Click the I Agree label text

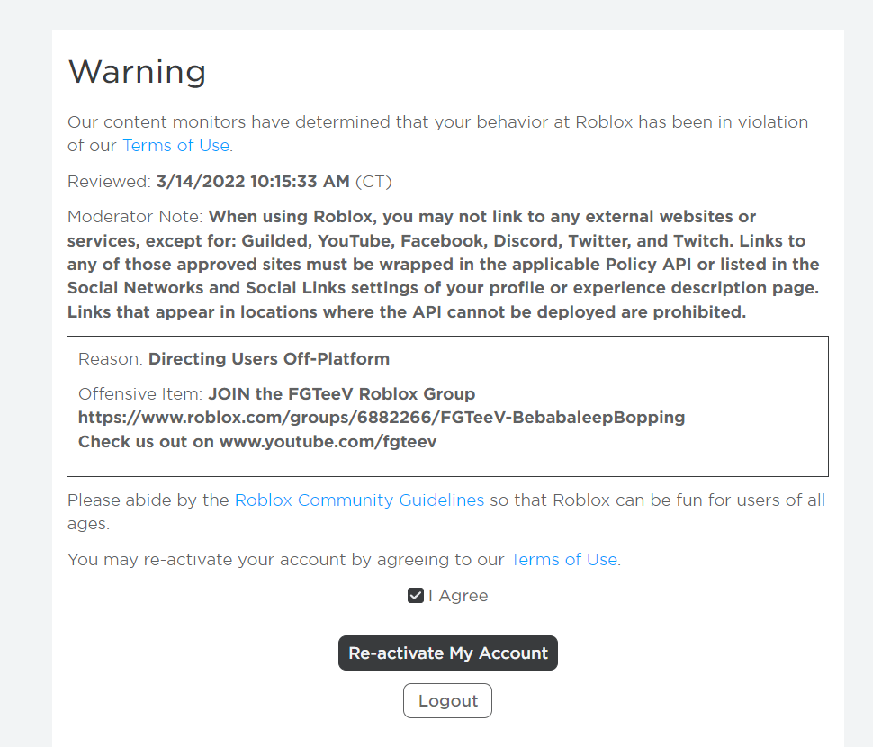[458, 596]
